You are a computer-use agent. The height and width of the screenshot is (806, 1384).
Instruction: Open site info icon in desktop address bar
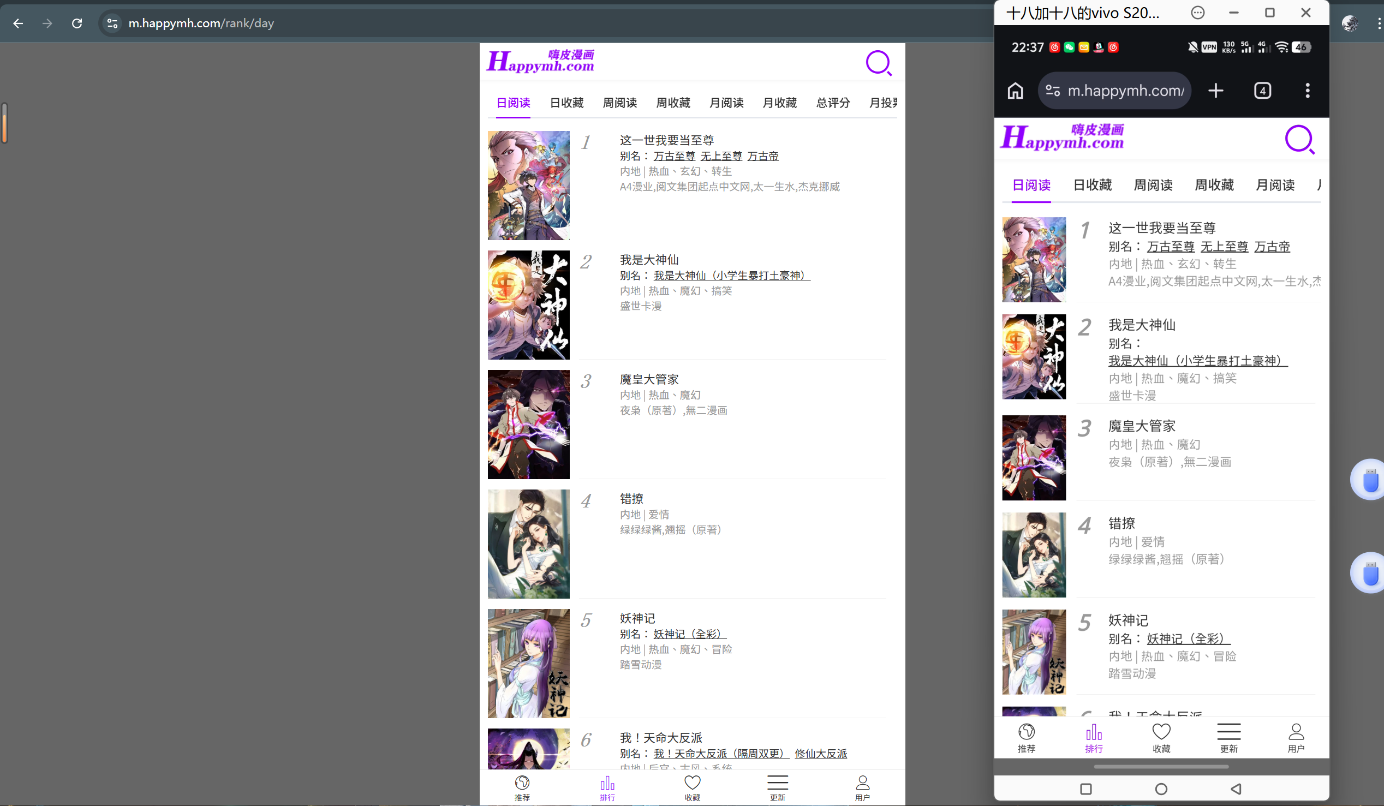coord(112,23)
